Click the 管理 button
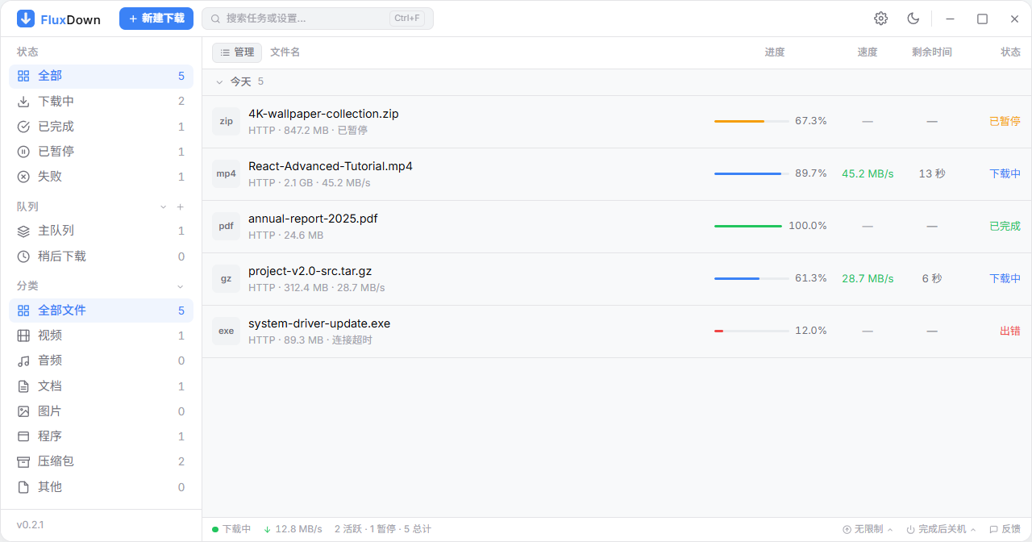Viewport: 1032px width, 542px height. point(237,52)
